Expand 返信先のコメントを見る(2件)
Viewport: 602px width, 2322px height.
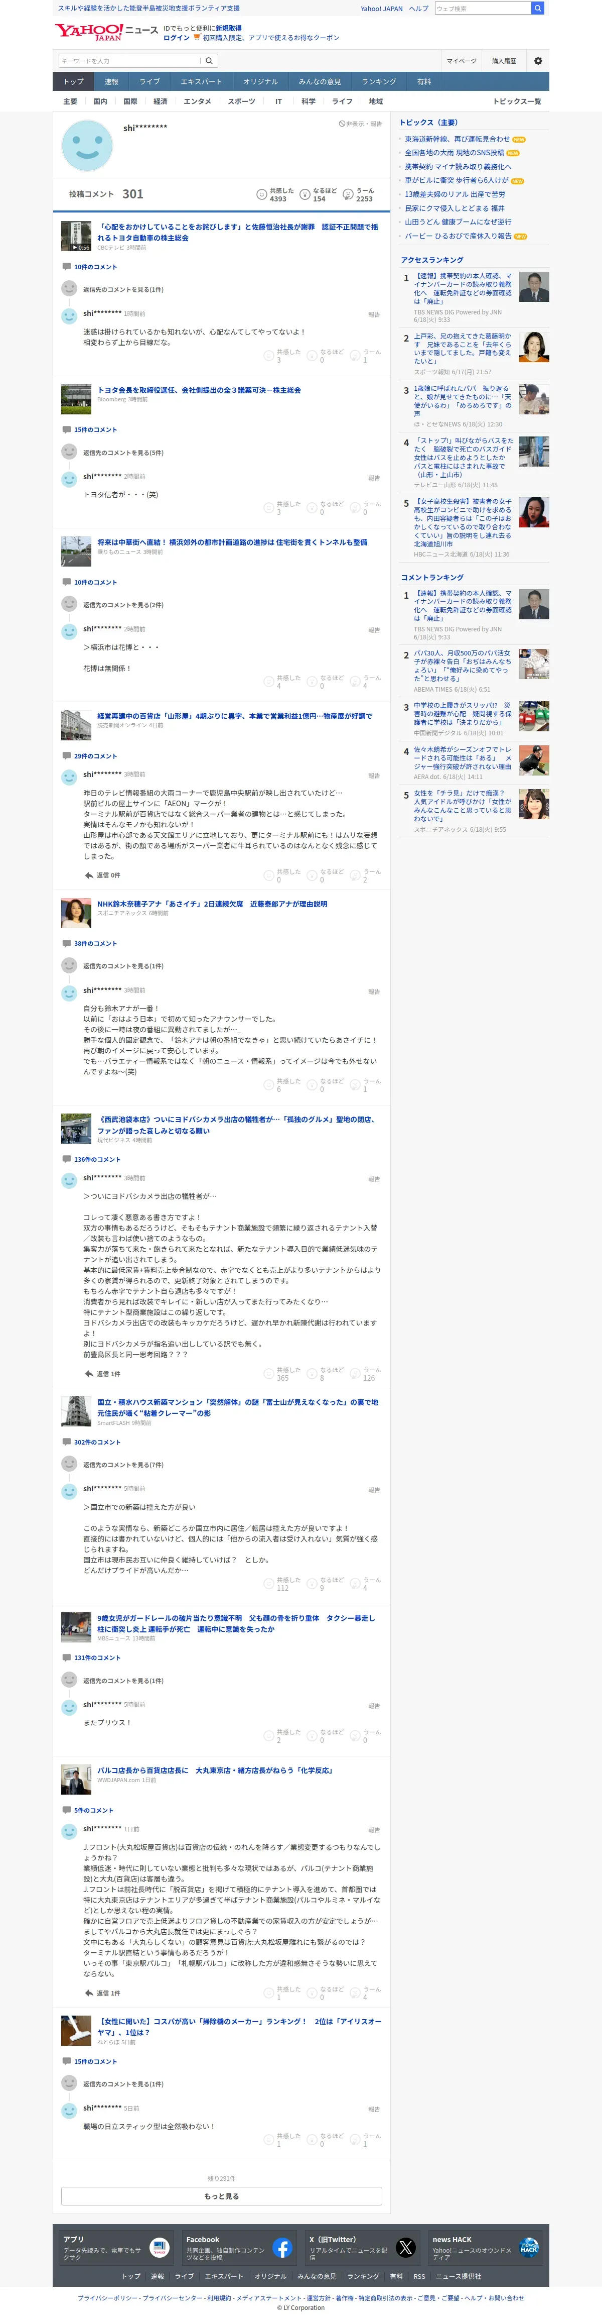click(123, 605)
